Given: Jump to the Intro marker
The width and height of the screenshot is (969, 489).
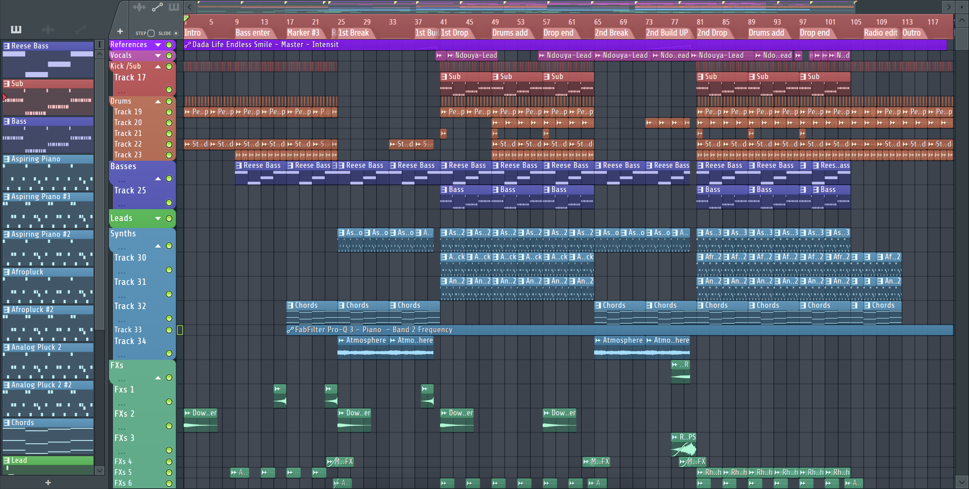Looking at the screenshot, I should point(192,33).
